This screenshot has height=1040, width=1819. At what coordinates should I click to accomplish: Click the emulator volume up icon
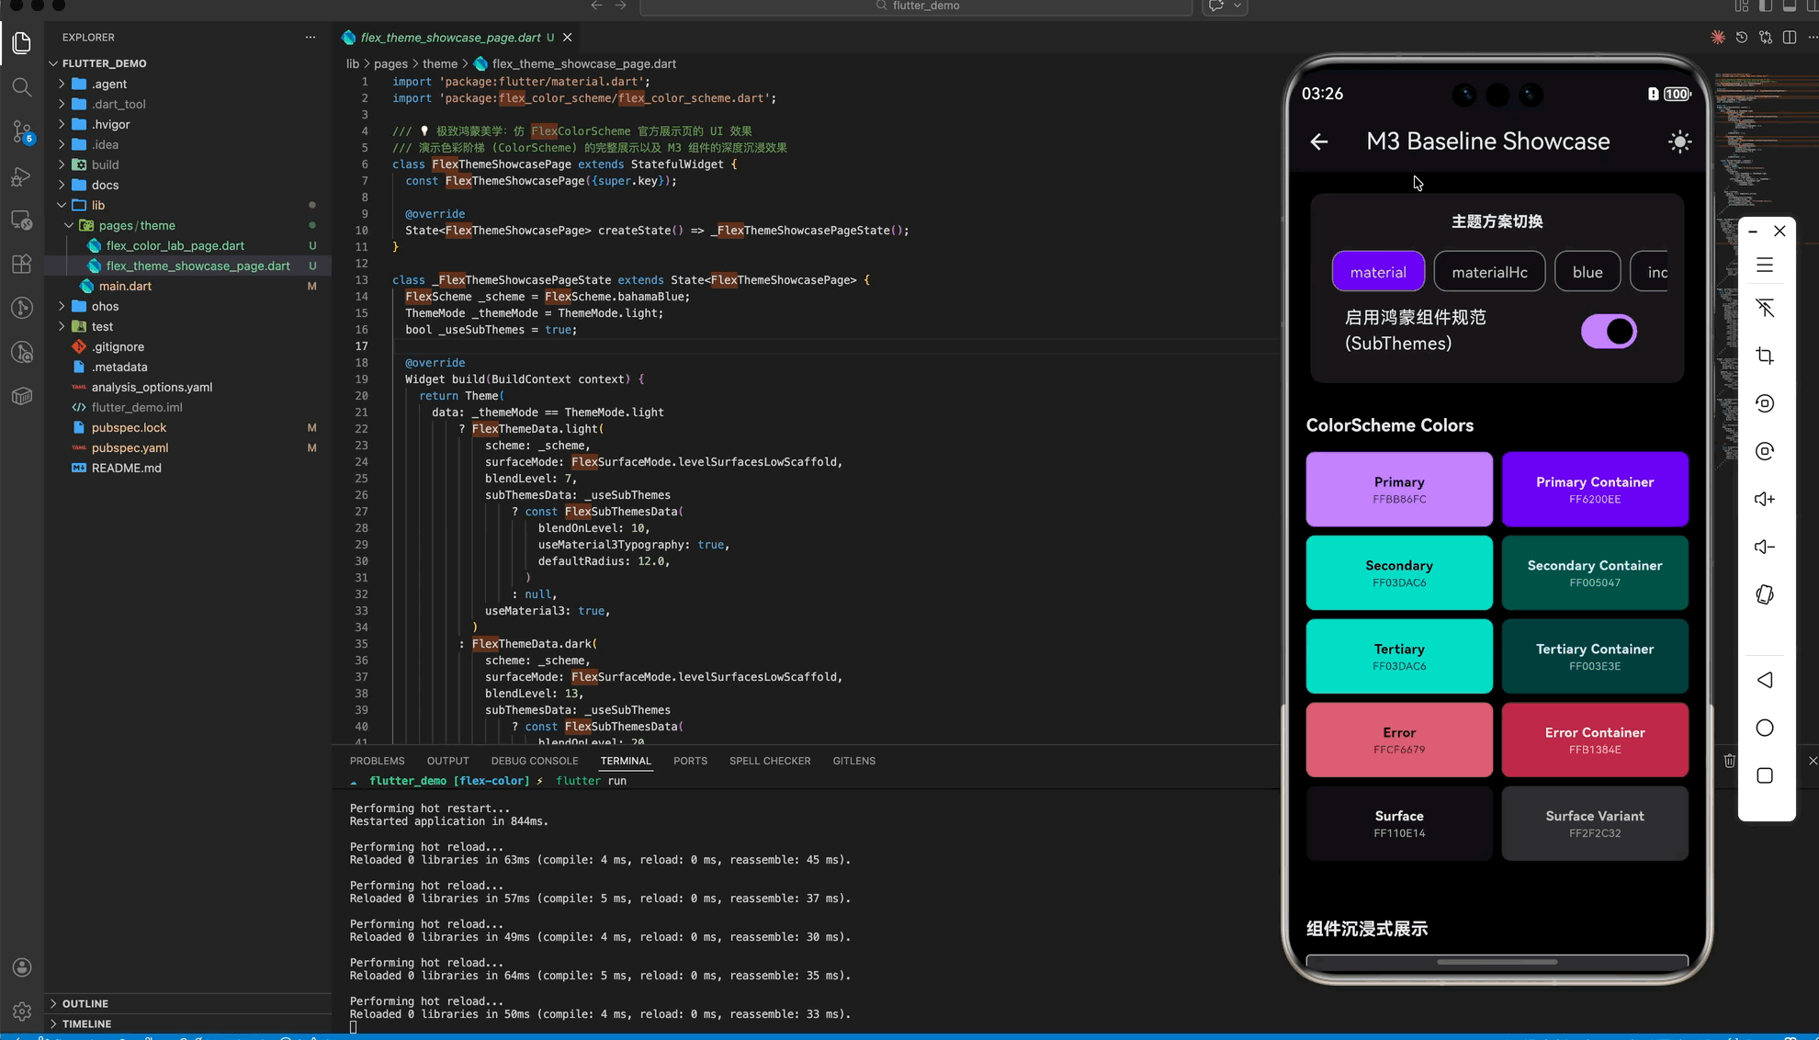point(1764,499)
